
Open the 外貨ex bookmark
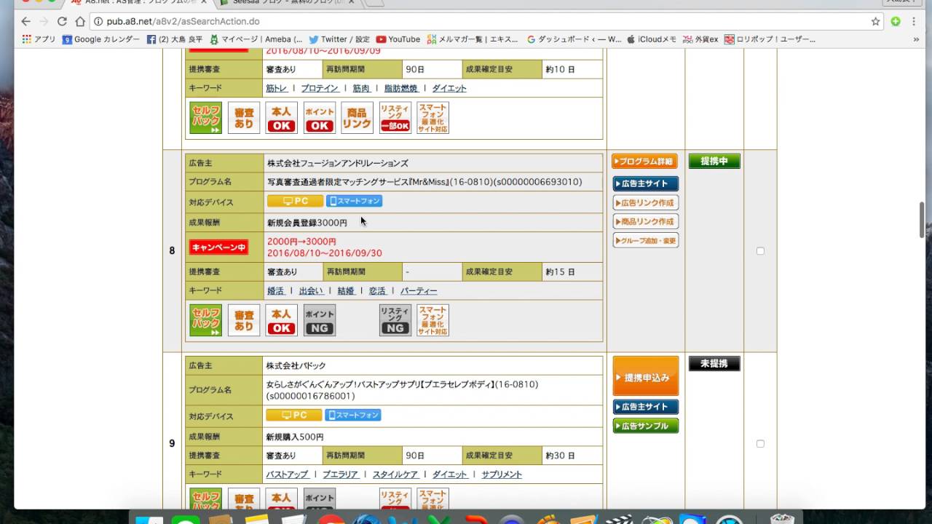(x=700, y=39)
